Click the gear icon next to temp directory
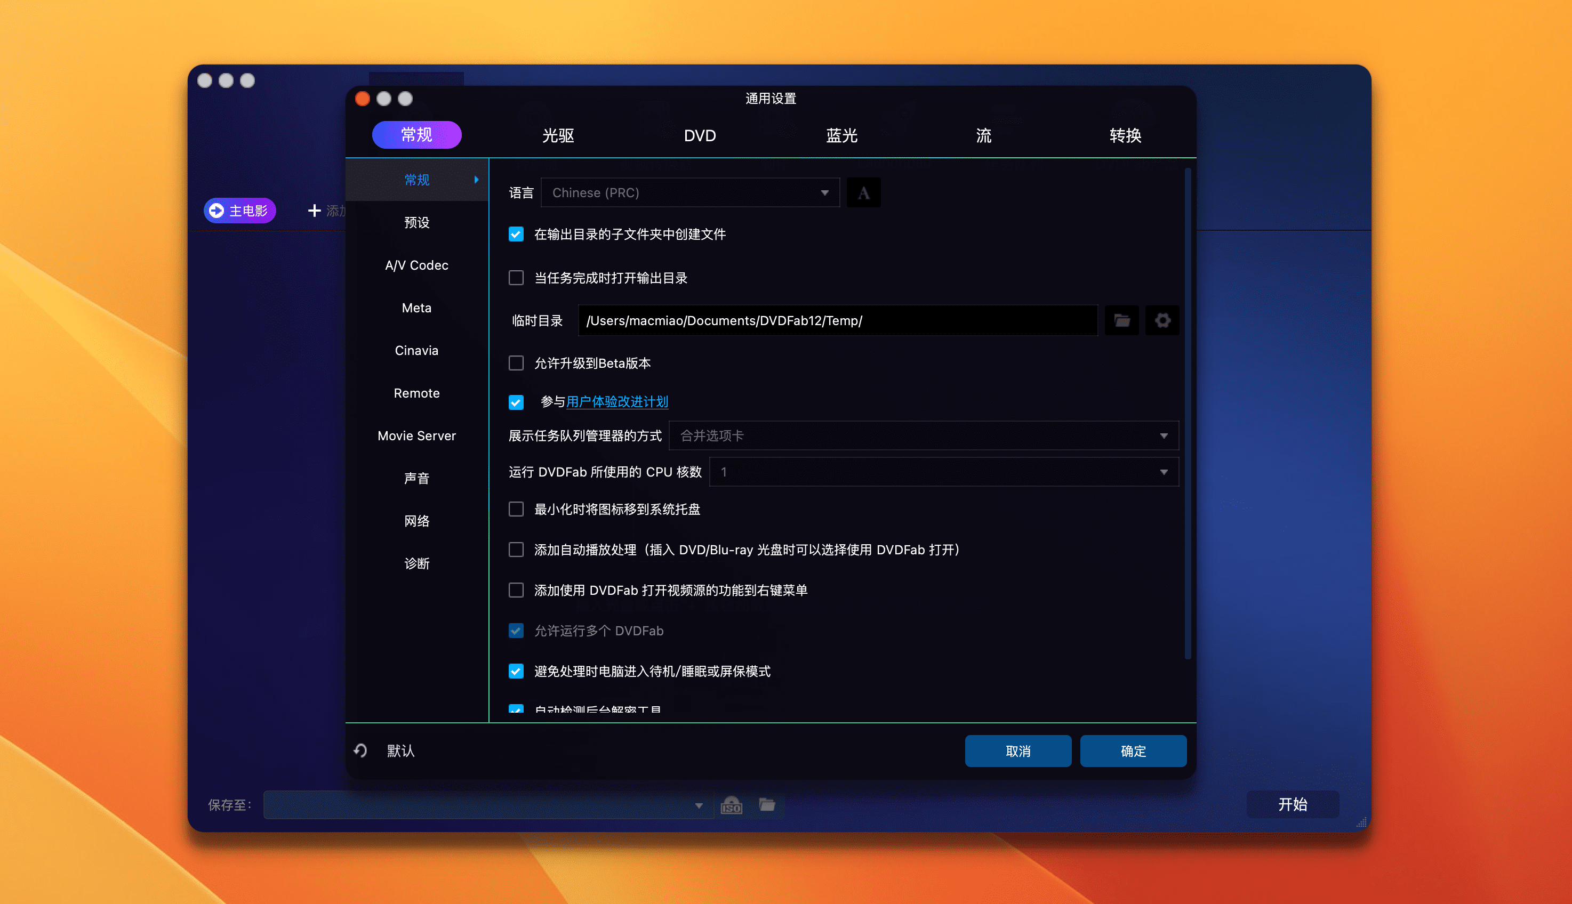 click(x=1162, y=320)
